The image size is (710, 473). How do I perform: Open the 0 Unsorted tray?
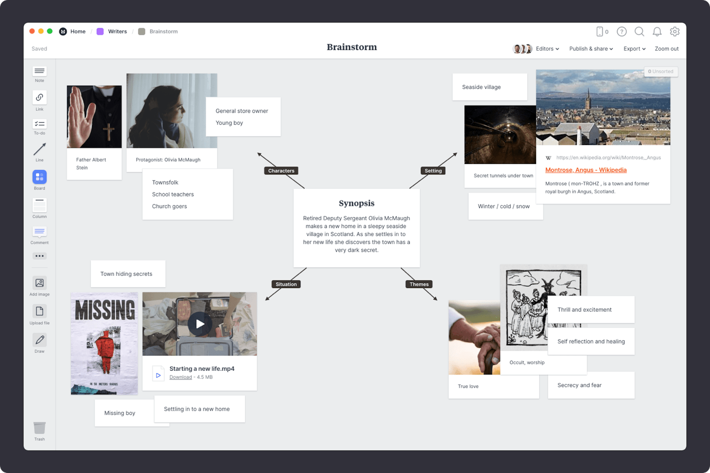click(661, 72)
